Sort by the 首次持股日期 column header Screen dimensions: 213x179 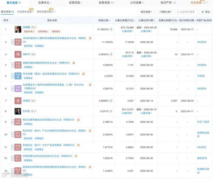click(187, 20)
